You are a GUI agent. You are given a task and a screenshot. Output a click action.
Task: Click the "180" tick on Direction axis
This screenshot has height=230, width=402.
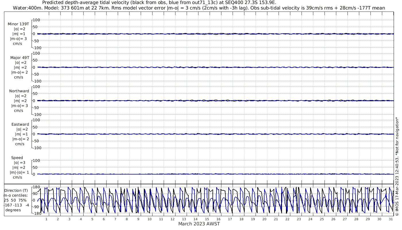coord(36,187)
